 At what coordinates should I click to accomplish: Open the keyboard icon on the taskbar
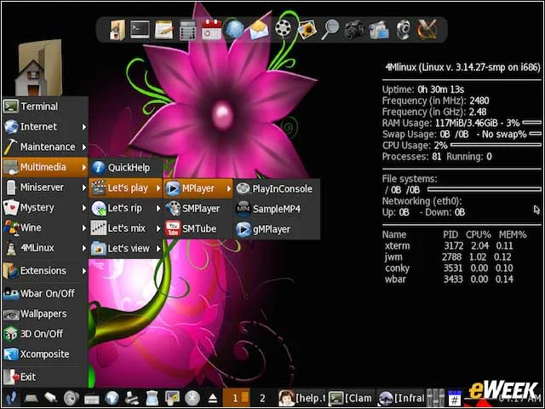click(91, 399)
